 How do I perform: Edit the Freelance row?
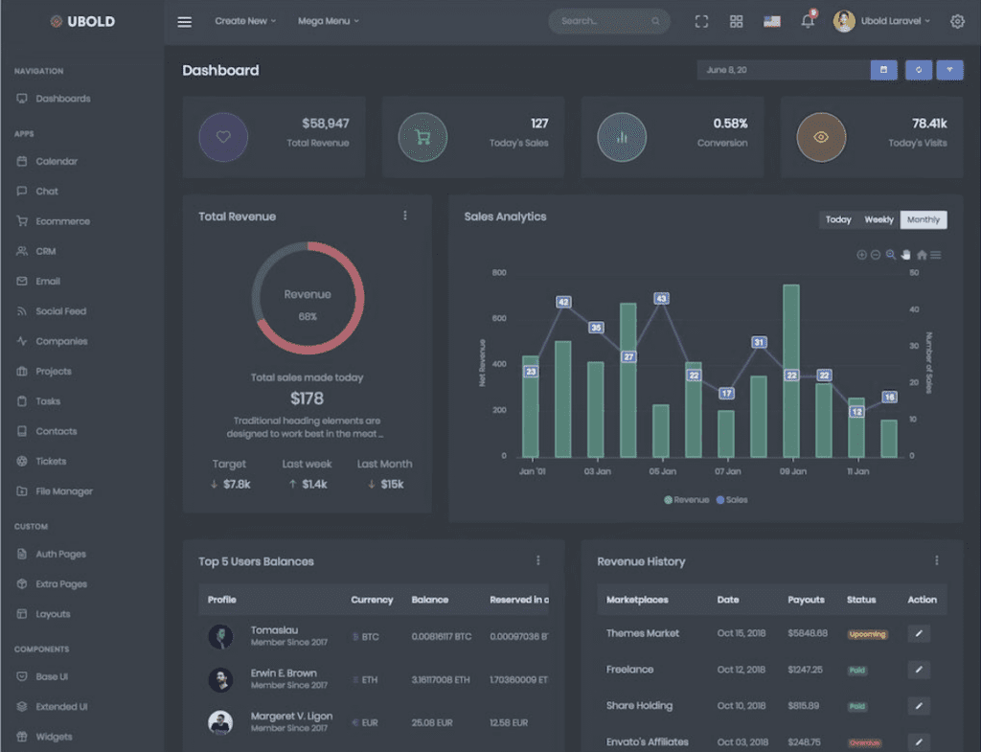[919, 670]
